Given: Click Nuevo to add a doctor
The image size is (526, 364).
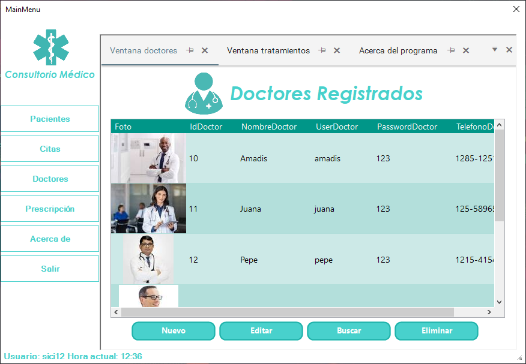Looking at the screenshot, I should 174,331.
